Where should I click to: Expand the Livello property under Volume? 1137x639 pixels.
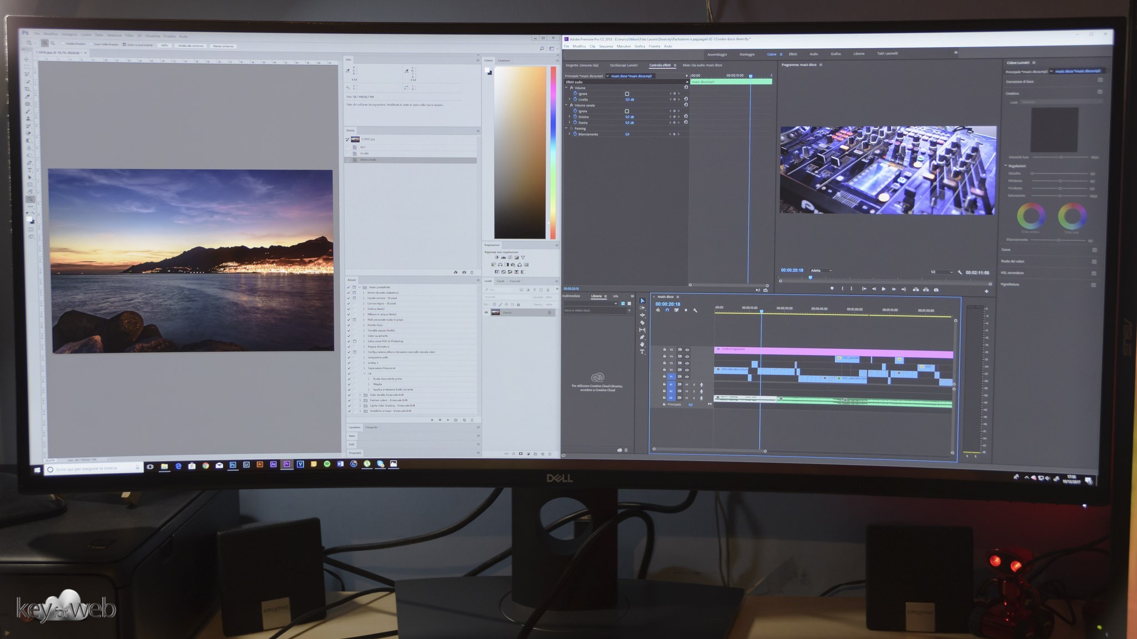(x=569, y=99)
